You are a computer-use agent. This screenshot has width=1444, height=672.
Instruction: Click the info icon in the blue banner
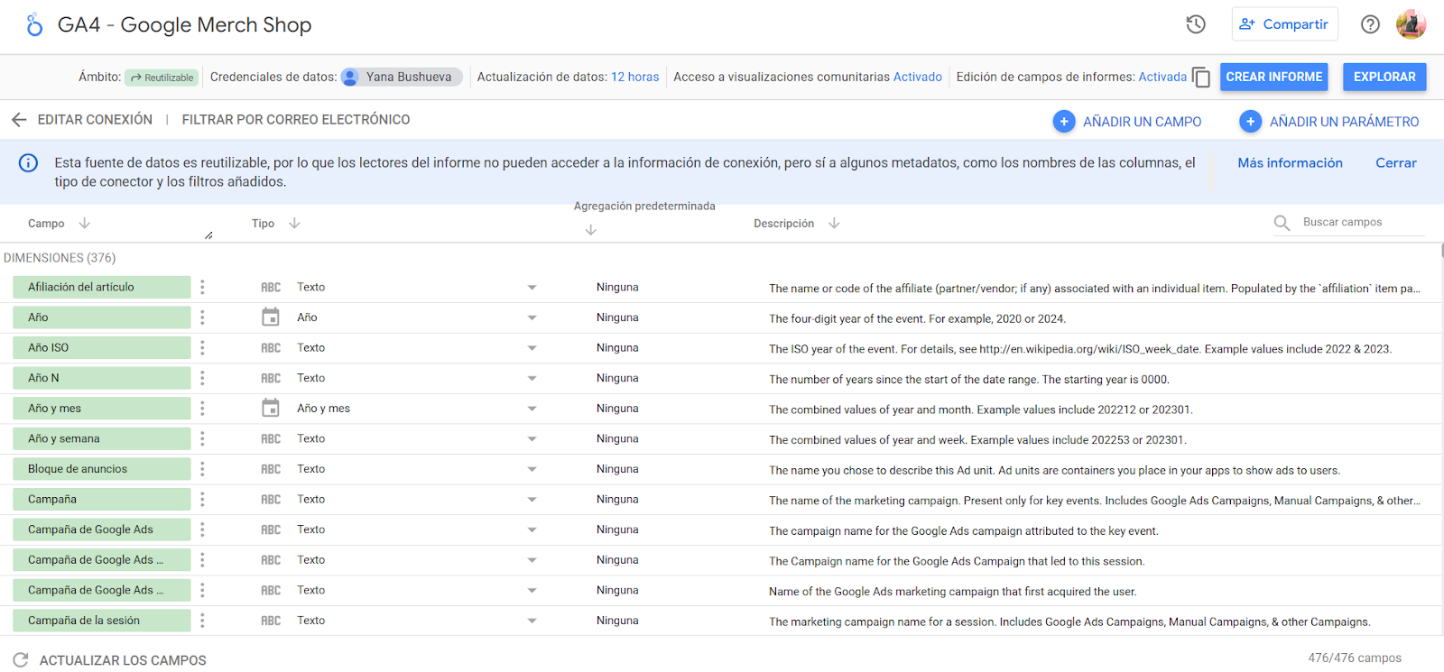click(x=29, y=163)
